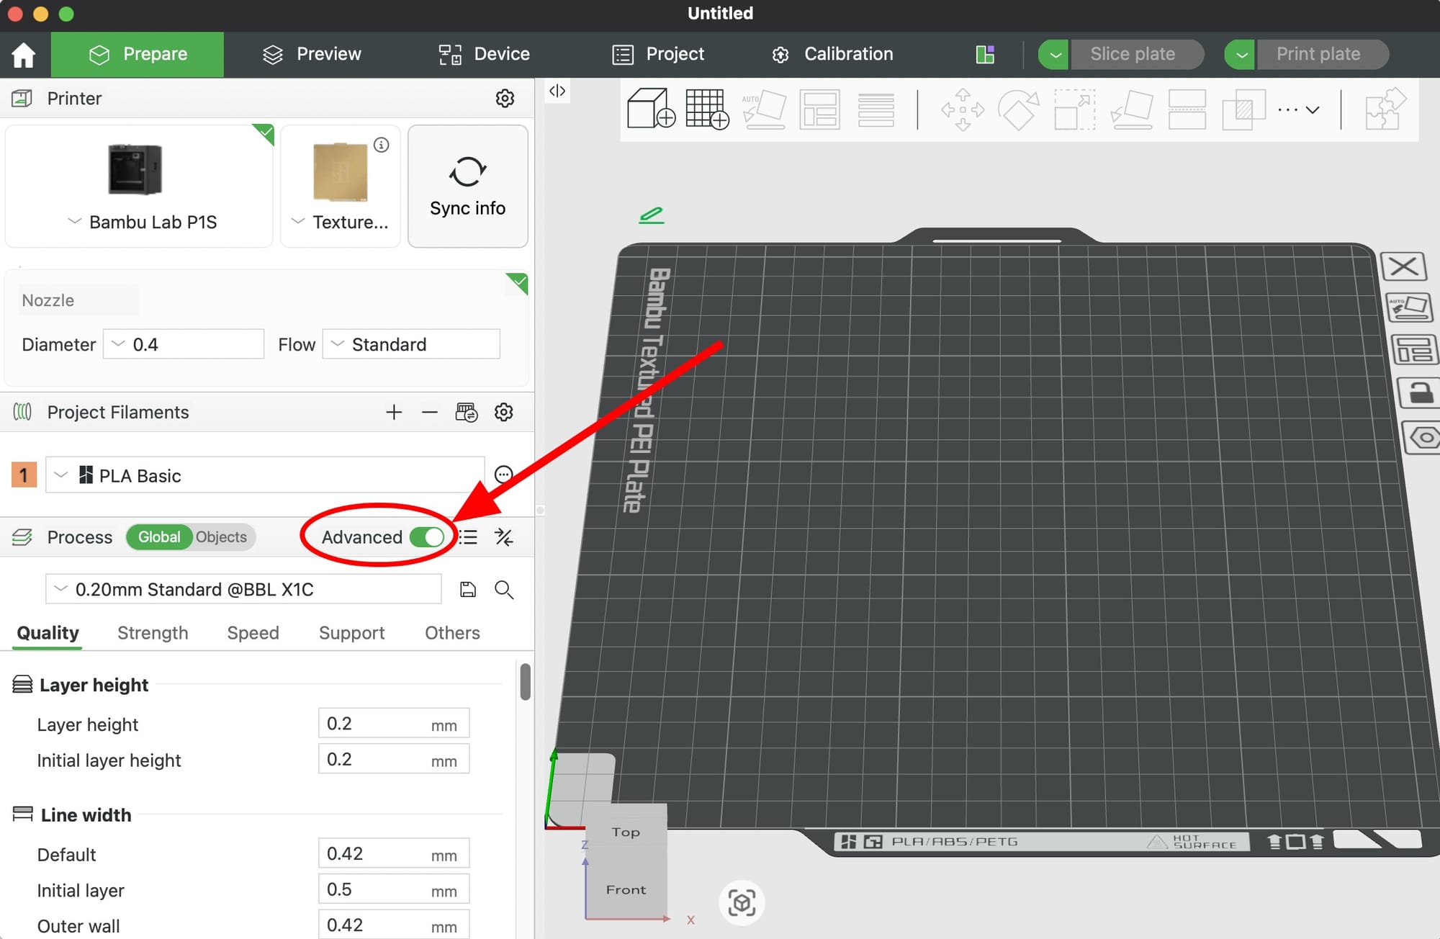Disable the Advanced mode toggle
This screenshot has width=1440, height=939.
pos(427,537)
